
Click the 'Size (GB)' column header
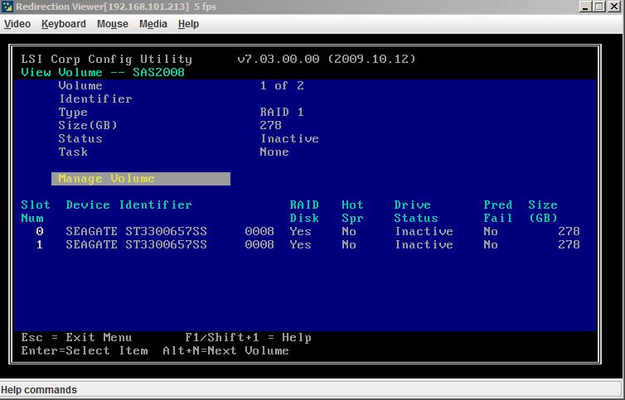pos(543,211)
